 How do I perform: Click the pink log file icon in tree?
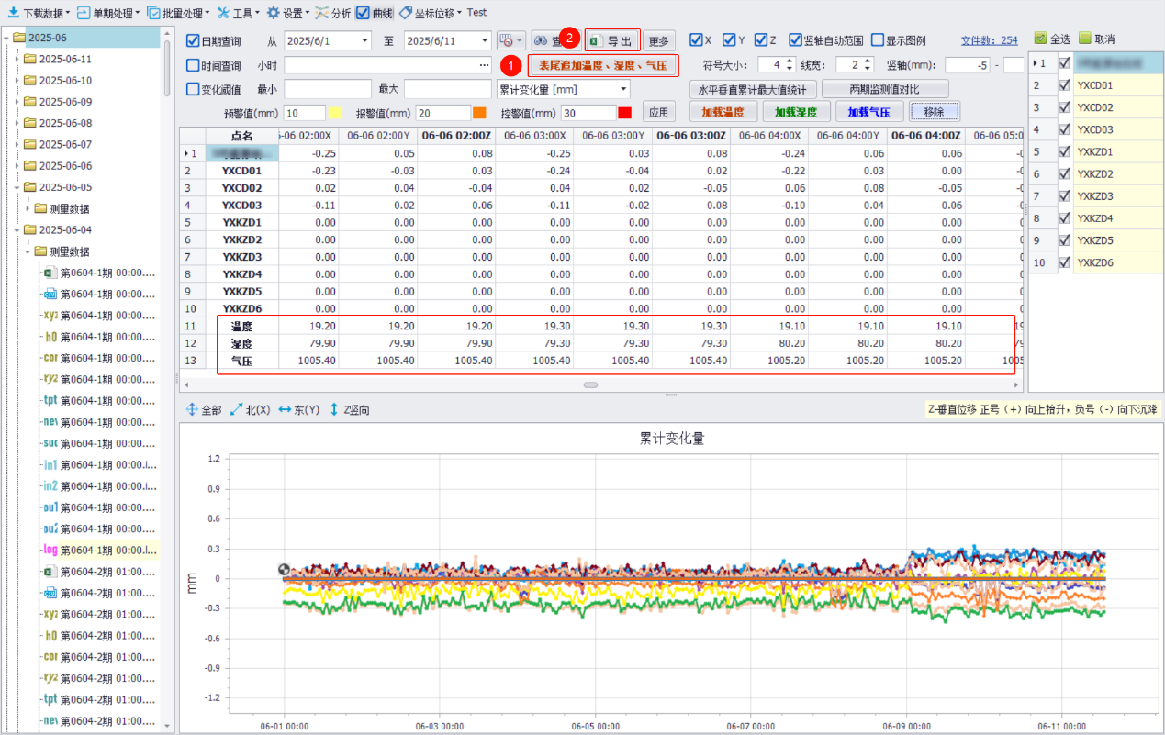50,551
